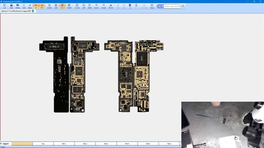
Task: Click the Real toolbar icon
Action: (x=11, y=6)
